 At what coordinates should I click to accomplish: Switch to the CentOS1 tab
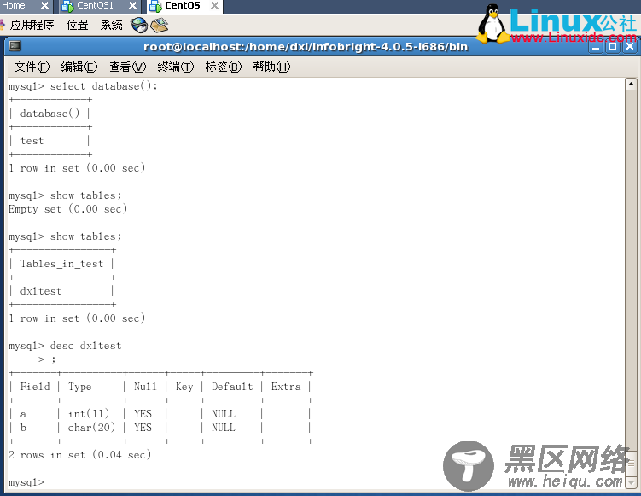click(95, 5)
